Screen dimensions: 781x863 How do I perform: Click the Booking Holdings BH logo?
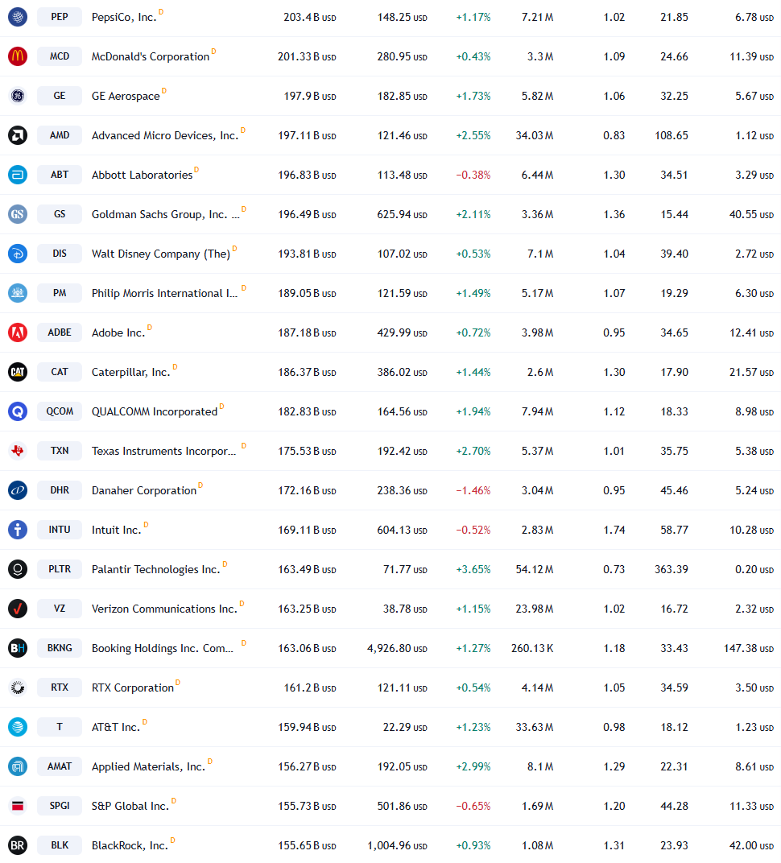point(18,648)
